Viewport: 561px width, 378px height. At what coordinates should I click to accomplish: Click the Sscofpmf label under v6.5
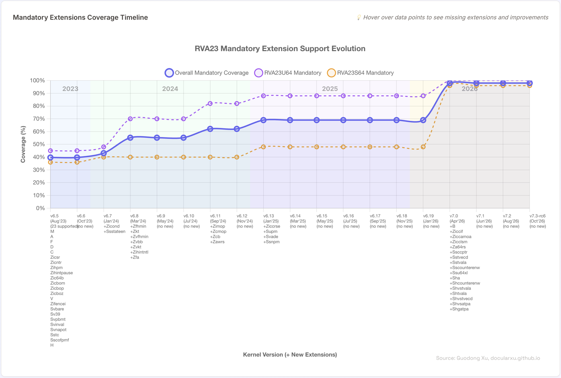tap(60, 340)
